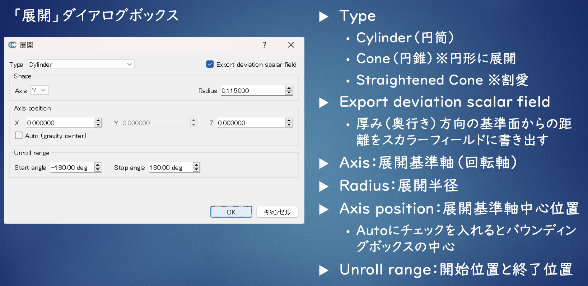The height and width of the screenshot is (286, 588).
Task: Select the X axis position field
Action: pyautogui.click(x=60, y=123)
